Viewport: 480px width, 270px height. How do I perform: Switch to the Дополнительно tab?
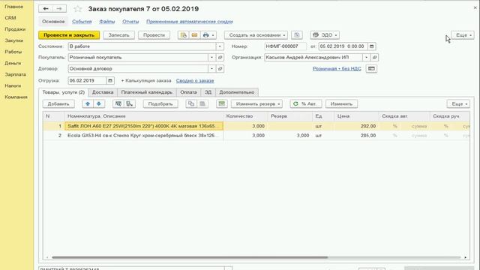tap(237, 92)
